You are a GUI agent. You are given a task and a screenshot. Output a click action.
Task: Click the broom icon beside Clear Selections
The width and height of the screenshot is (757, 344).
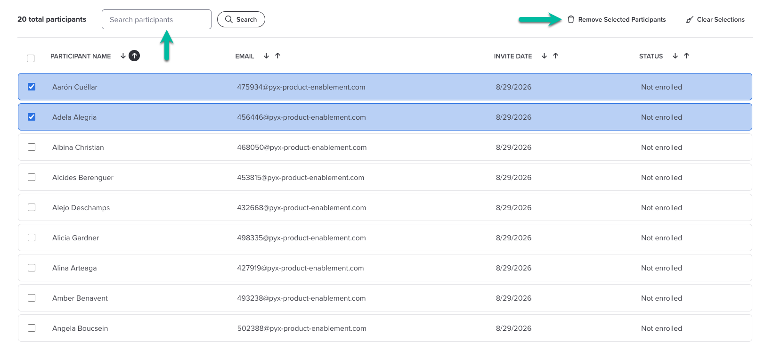click(690, 19)
